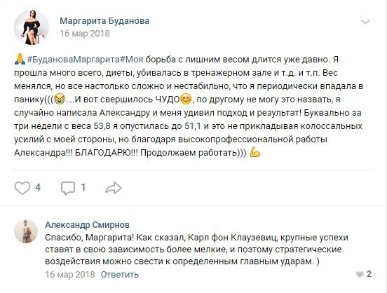The height and width of the screenshot is (293, 387).
Task: Click the folded hands emoji in post
Action: (x=20, y=60)
